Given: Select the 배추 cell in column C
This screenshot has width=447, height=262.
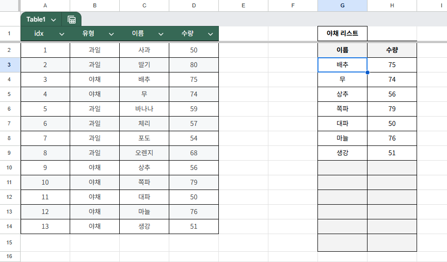Looking at the screenshot, I should (144, 80).
